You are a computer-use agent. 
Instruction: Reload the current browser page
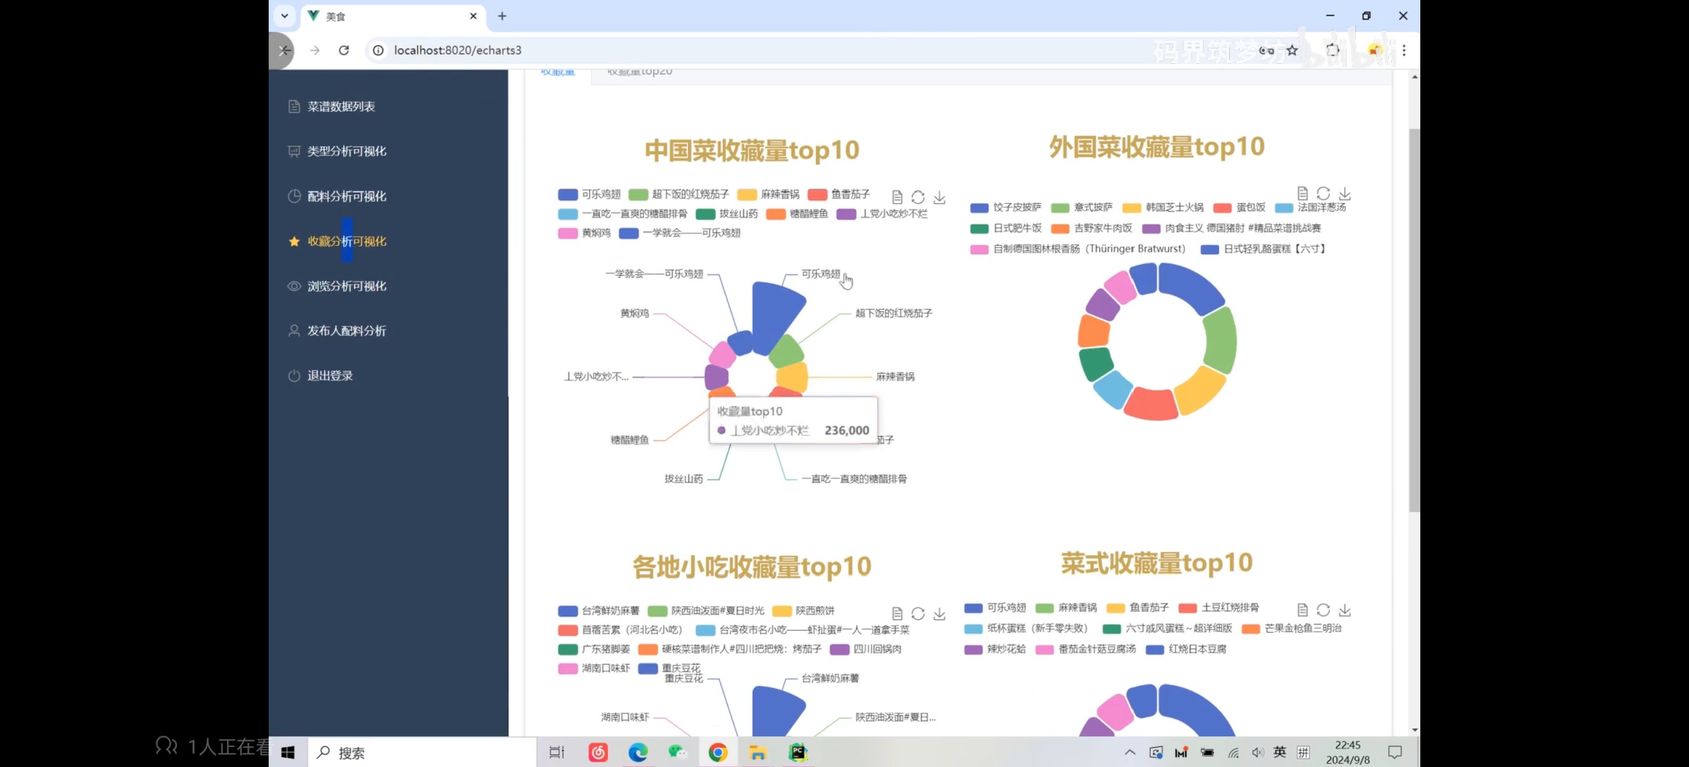point(343,51)
